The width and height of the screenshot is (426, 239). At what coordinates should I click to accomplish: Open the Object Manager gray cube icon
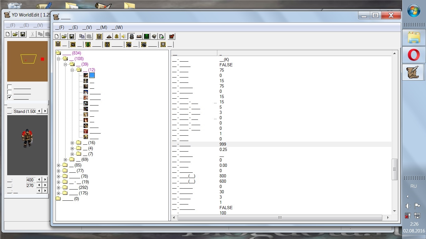point(154,36)
